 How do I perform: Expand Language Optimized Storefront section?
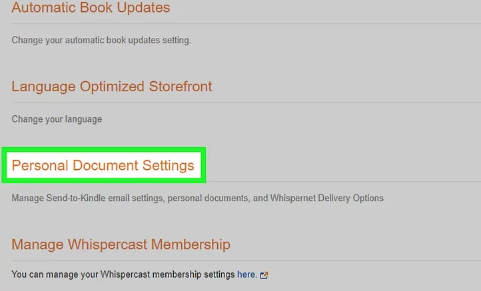click(112, 87)
